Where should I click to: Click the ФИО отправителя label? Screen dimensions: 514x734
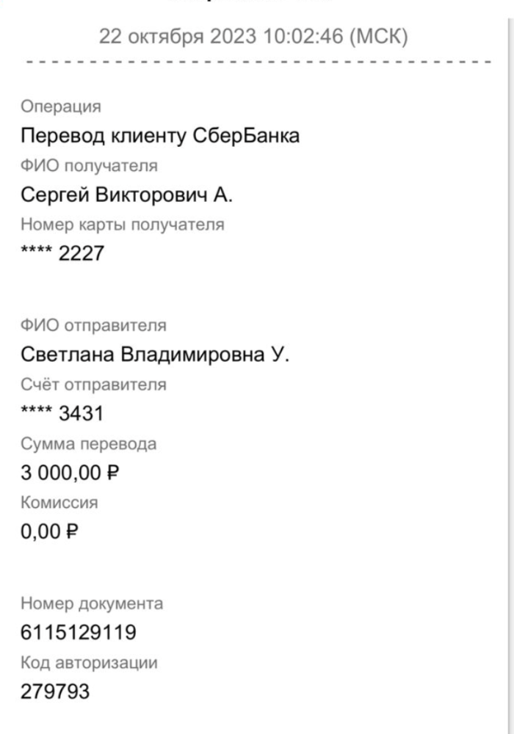pos(93,325)
